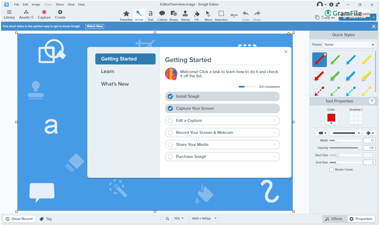Click the red Capture button
Viewport: 379px width, 225px height.
click(44, 15)
